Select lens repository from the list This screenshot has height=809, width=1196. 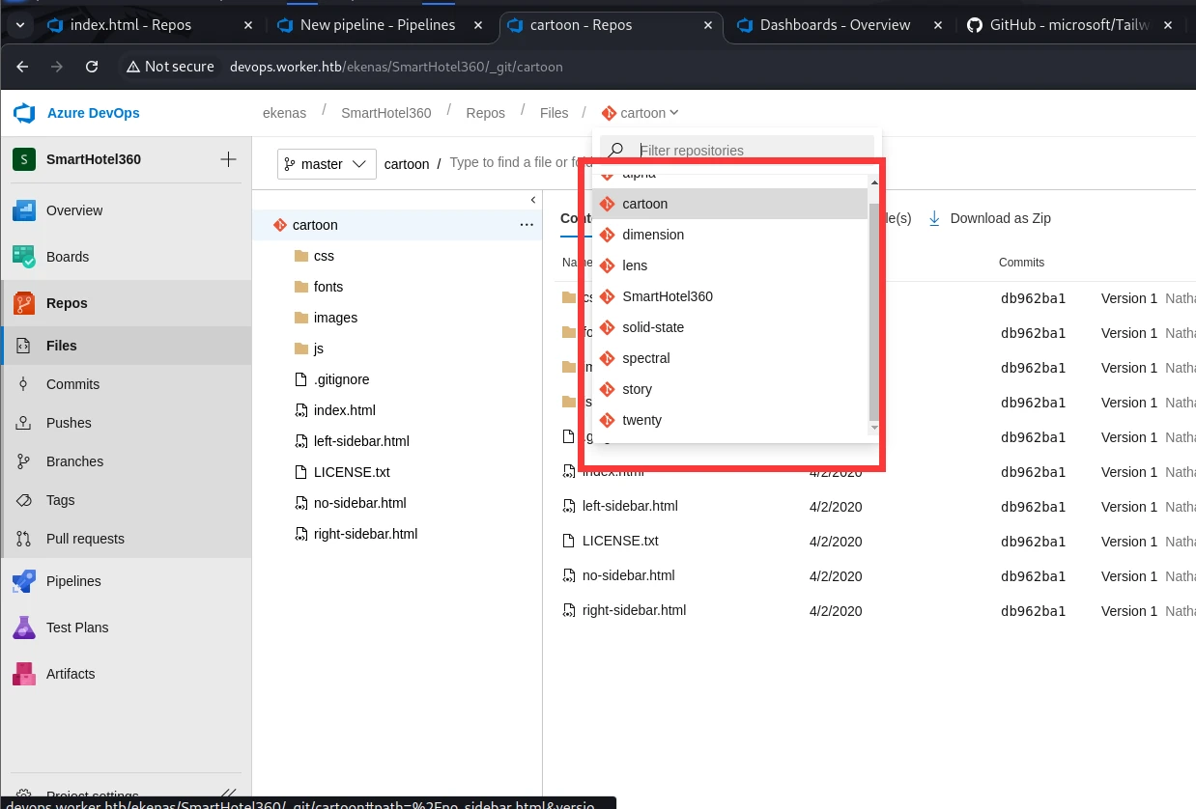click(x=729, y=265)
